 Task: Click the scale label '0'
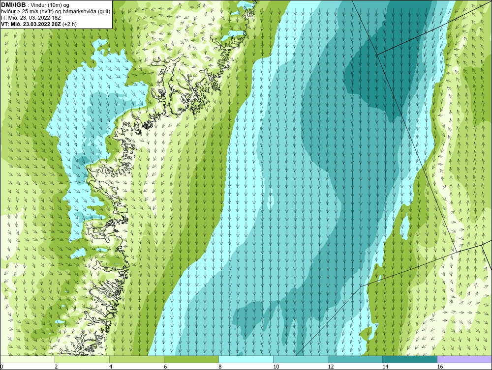point(1,367)
